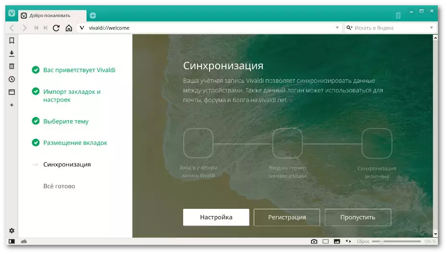The width and height of the screenshot is (447, 254).
Task: Click the sync cloud status icon
Action: pyautogui.click(x=24, y=241)
